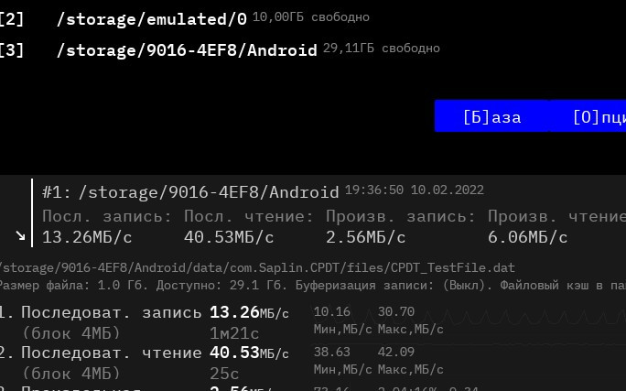
Task: Select test row 1 Последоват. запись
Action: point(145,322)
